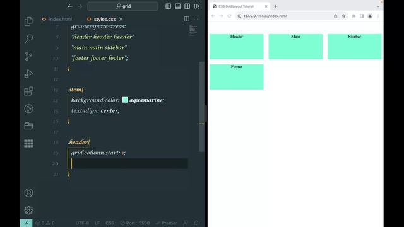
Task: Click the .item selector line in the editor
Action: 76,90
